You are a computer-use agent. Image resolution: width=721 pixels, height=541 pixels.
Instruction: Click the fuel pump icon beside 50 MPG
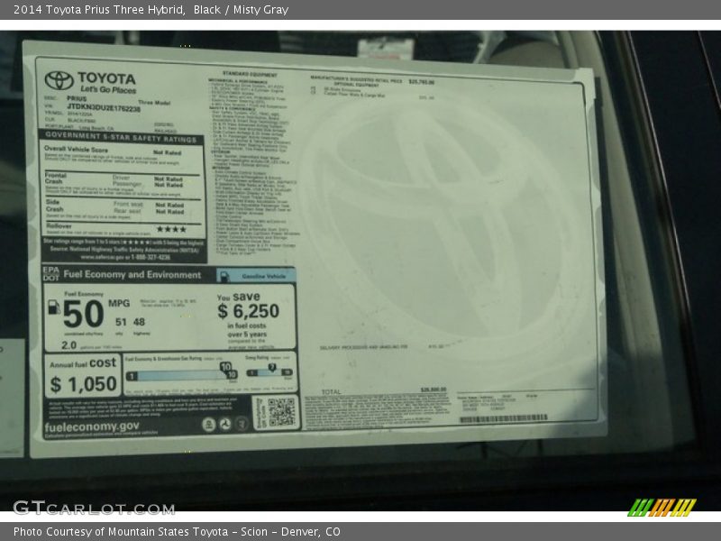click(x=54, y=307)
